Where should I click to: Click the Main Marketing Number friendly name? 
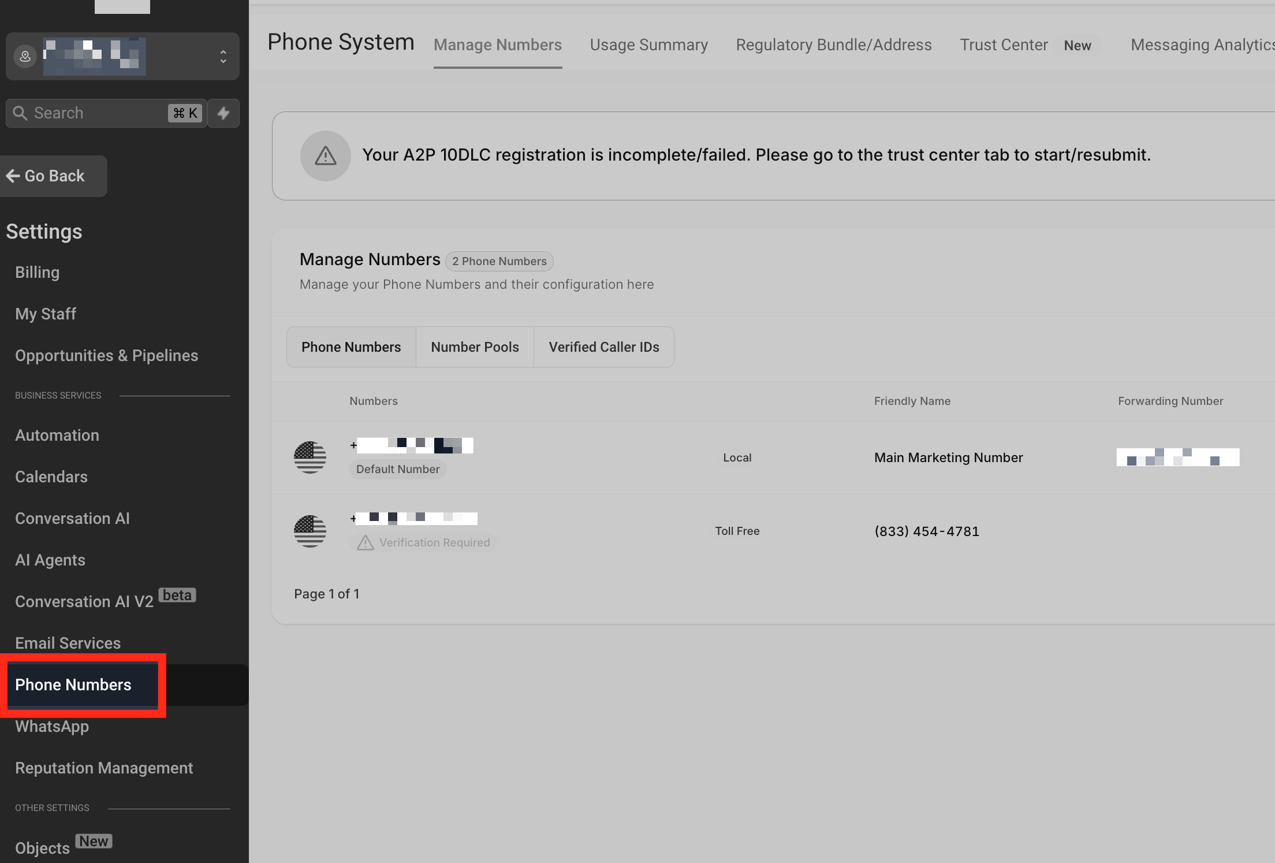[x=948, y=457]
